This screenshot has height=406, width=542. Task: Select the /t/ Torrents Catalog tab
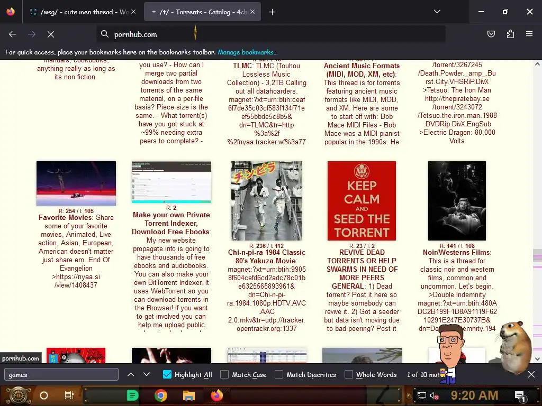pyautogui.click(x=203, y=12)
